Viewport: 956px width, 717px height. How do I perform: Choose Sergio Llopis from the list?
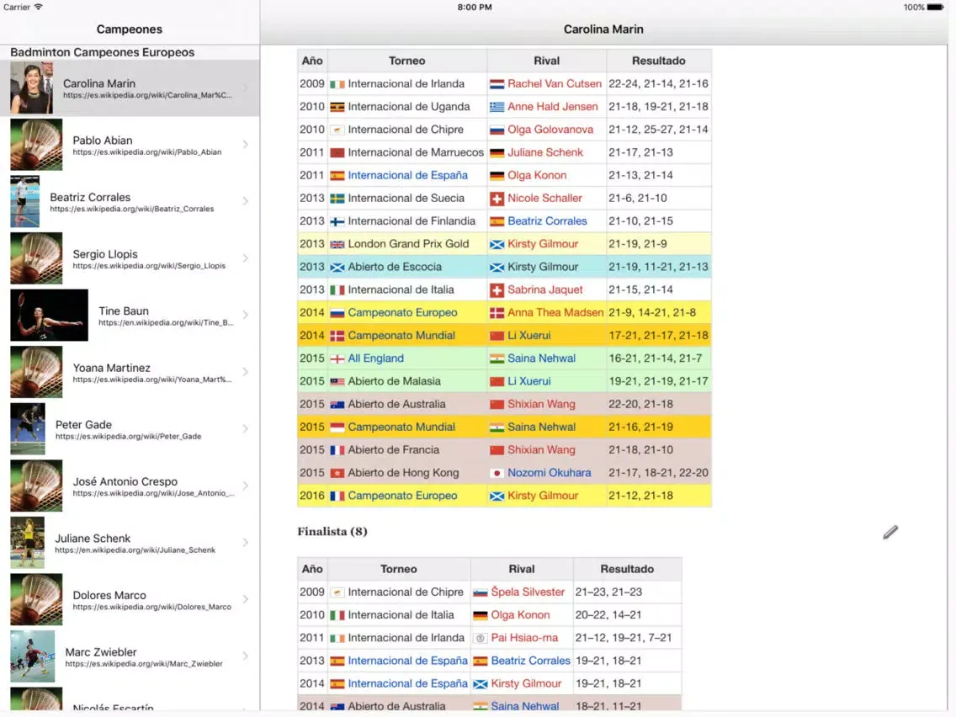(x=130, y=258)
